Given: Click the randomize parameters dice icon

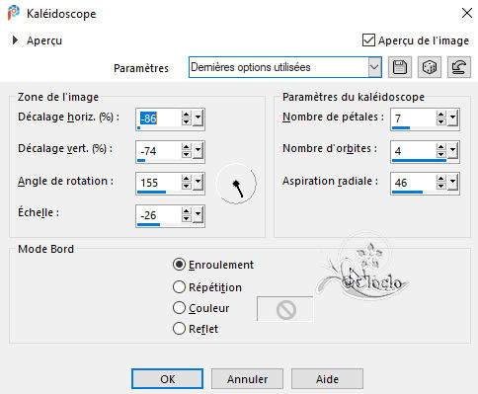Looking at the screenshot, I should (430, 67).
